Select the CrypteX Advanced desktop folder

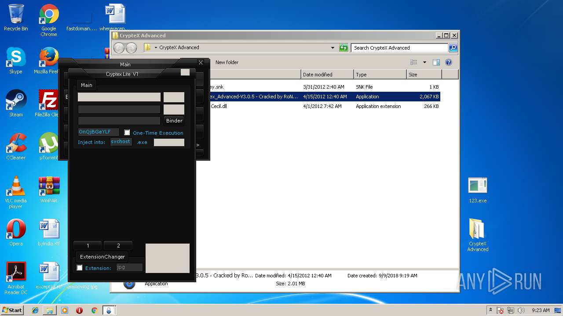coord(478,235)
